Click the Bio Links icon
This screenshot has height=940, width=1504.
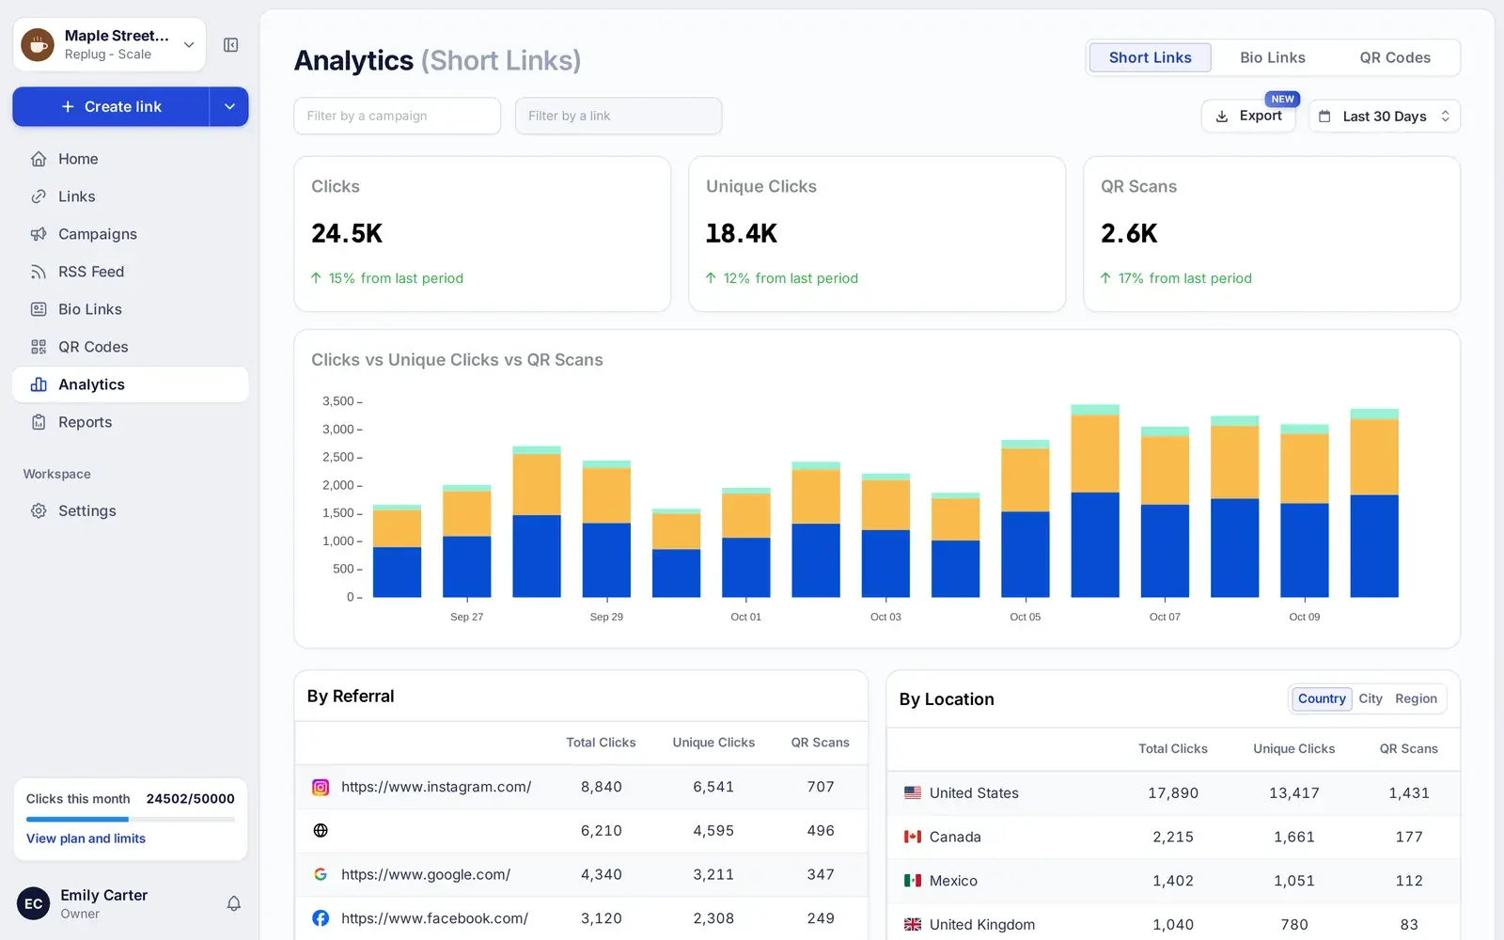point(39,309)
